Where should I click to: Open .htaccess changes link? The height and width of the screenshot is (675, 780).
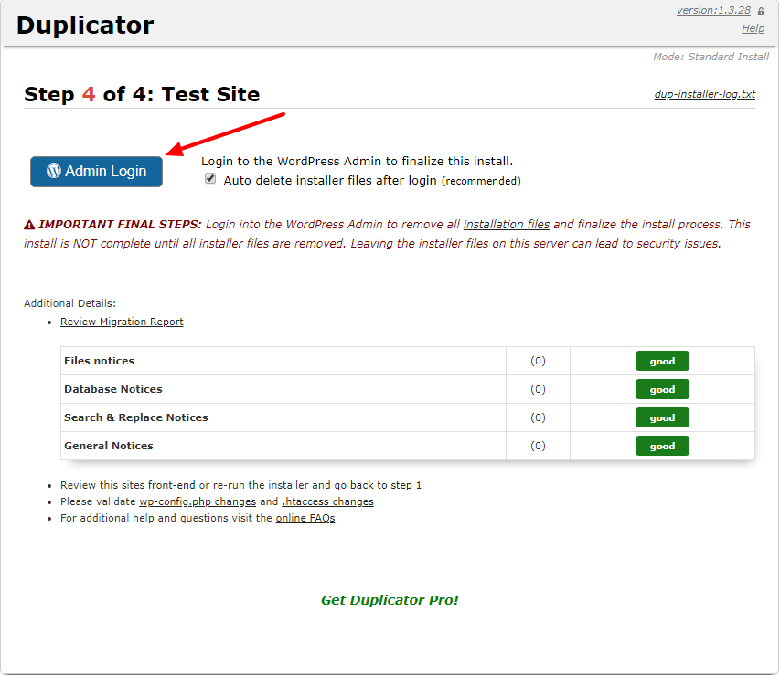327,501
